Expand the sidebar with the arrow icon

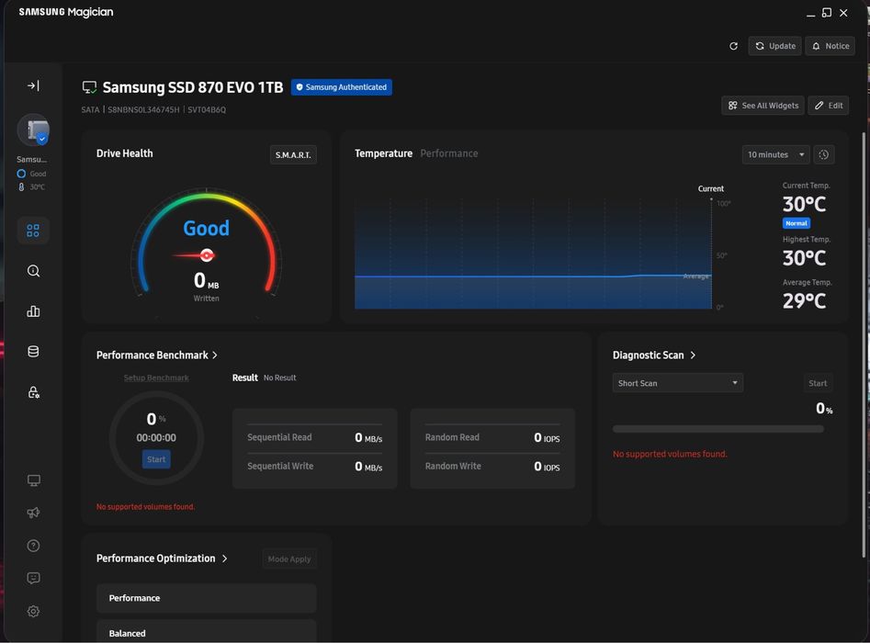(x=33, y=85)
